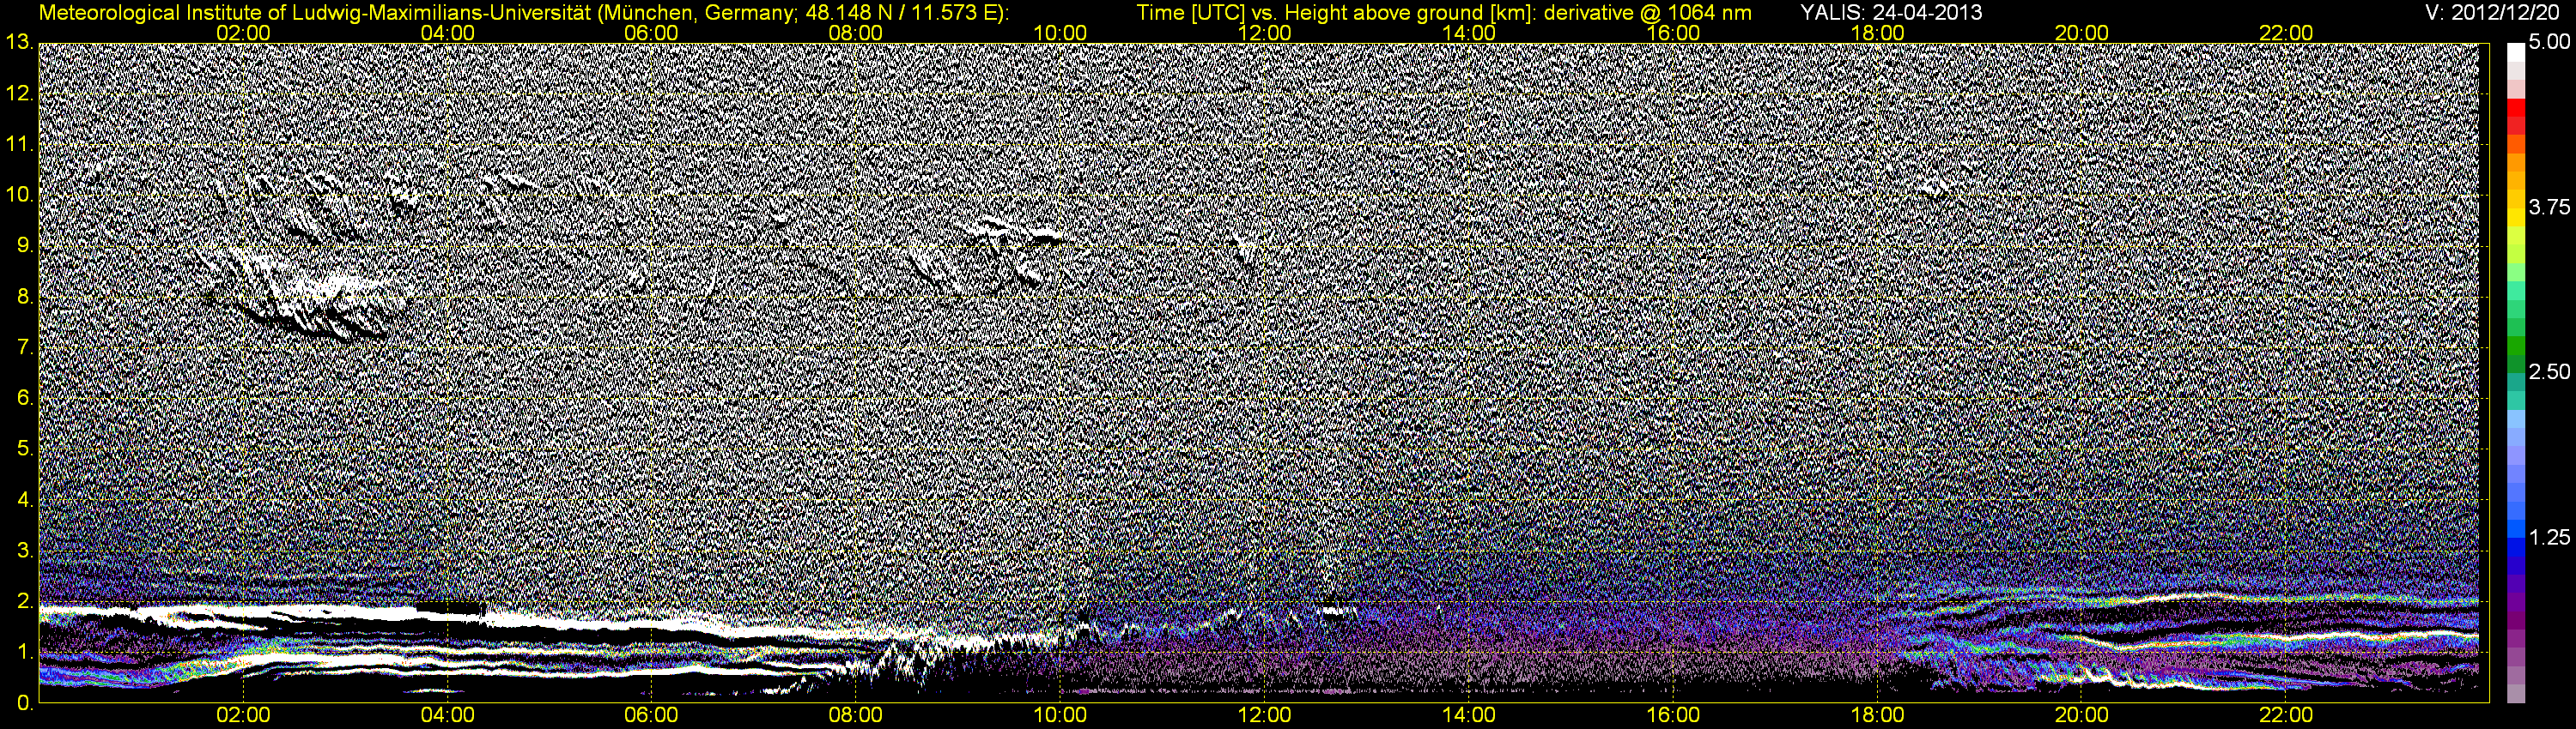Click the 04:00 label on top time axis
The image size is (2576, 729).
click(x=447, y=33)
